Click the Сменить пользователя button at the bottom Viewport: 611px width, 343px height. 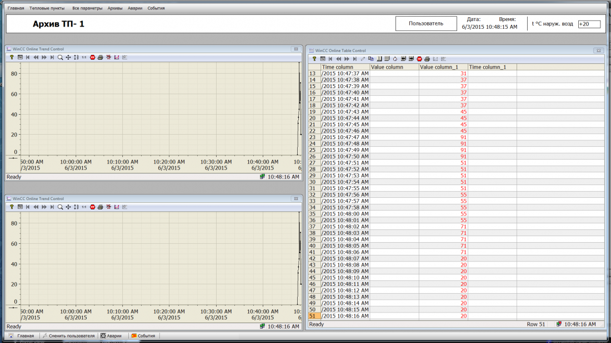click(x=68, y=336)
